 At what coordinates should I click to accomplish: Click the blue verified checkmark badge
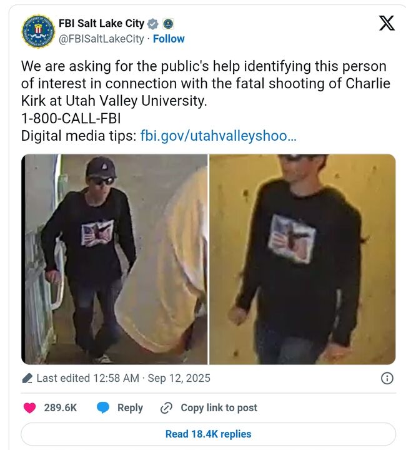152,24
